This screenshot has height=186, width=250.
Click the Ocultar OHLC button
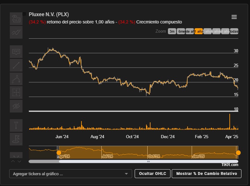pyautogui.click(x=152, y=174)
